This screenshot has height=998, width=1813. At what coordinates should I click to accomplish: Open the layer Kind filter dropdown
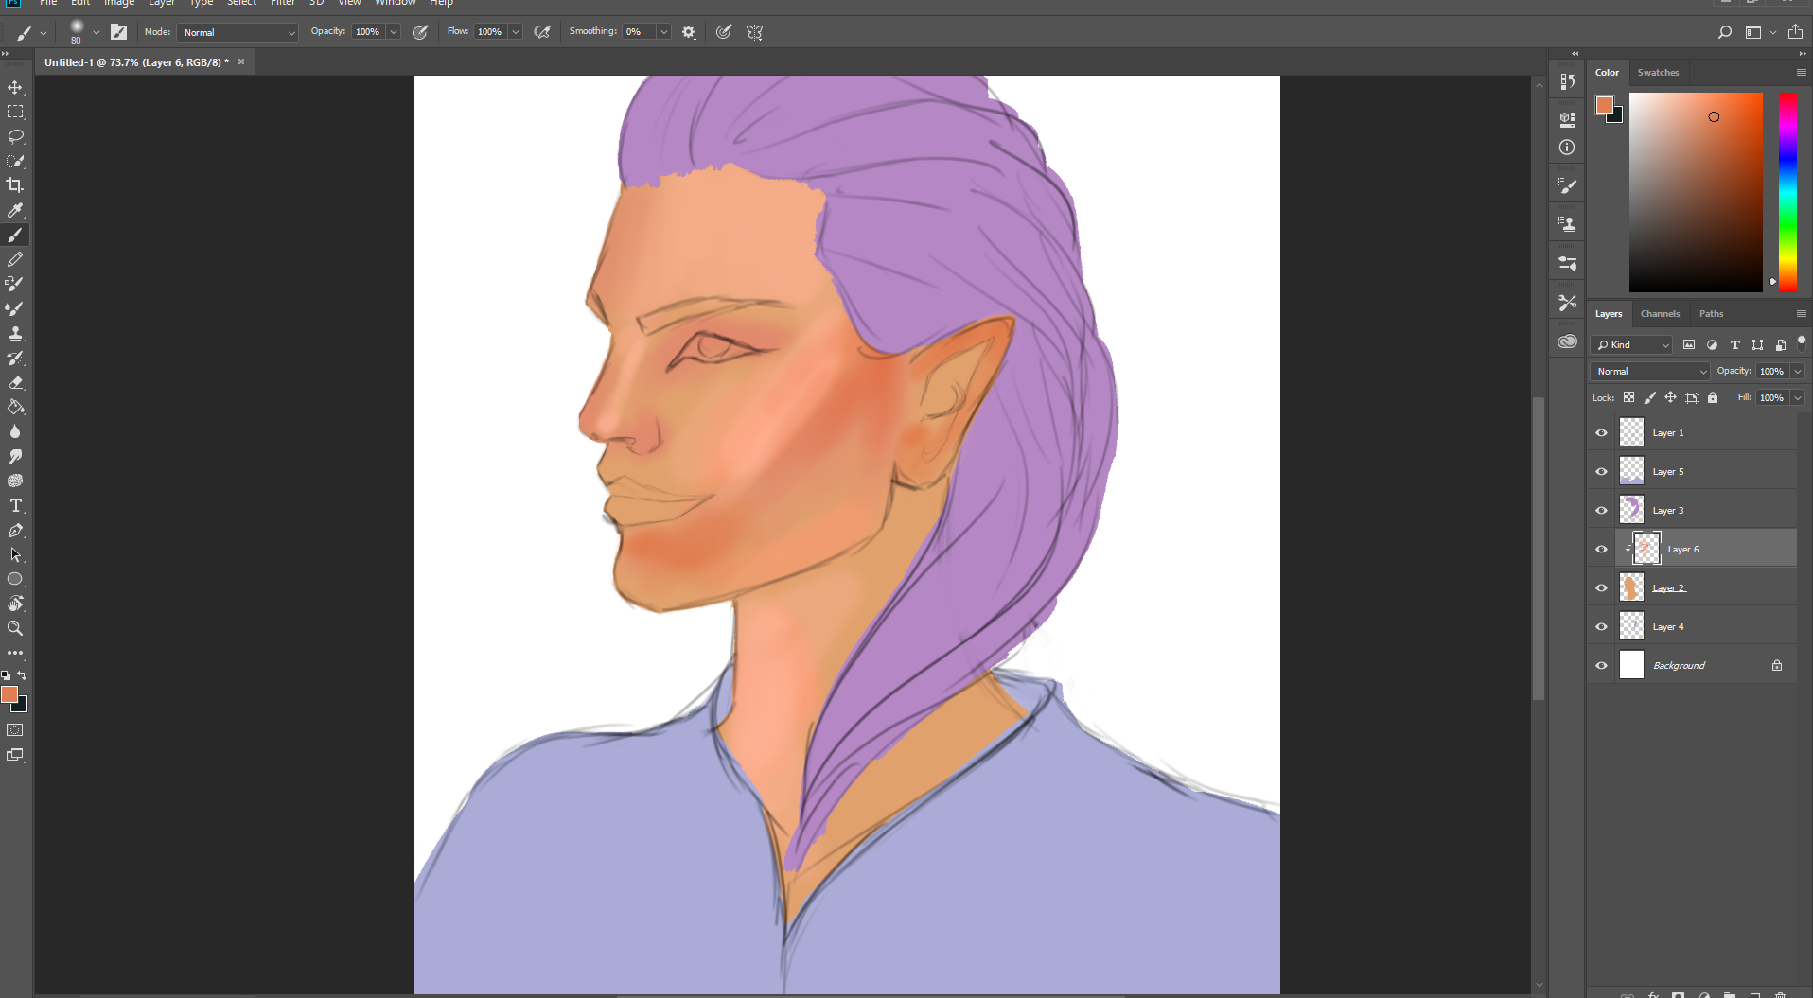point(1631,345)
